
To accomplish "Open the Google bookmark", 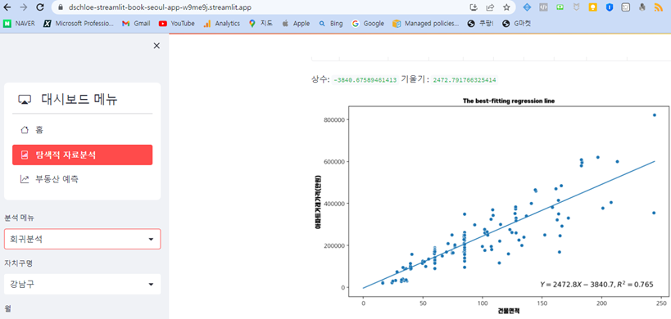I will tap(368, 24).
